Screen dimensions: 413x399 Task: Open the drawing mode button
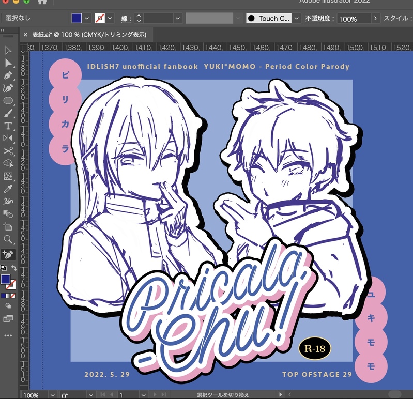pyautogui.click(x=8, y=305)
